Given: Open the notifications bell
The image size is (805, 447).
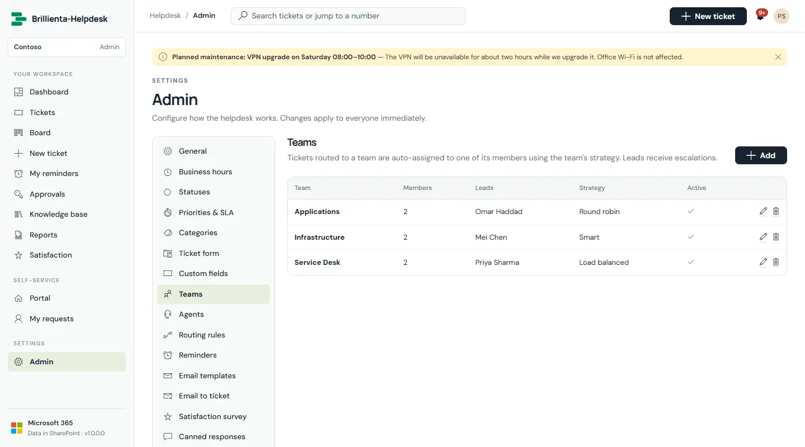Looking at the screenshot, I should click(x=760, y=16).
